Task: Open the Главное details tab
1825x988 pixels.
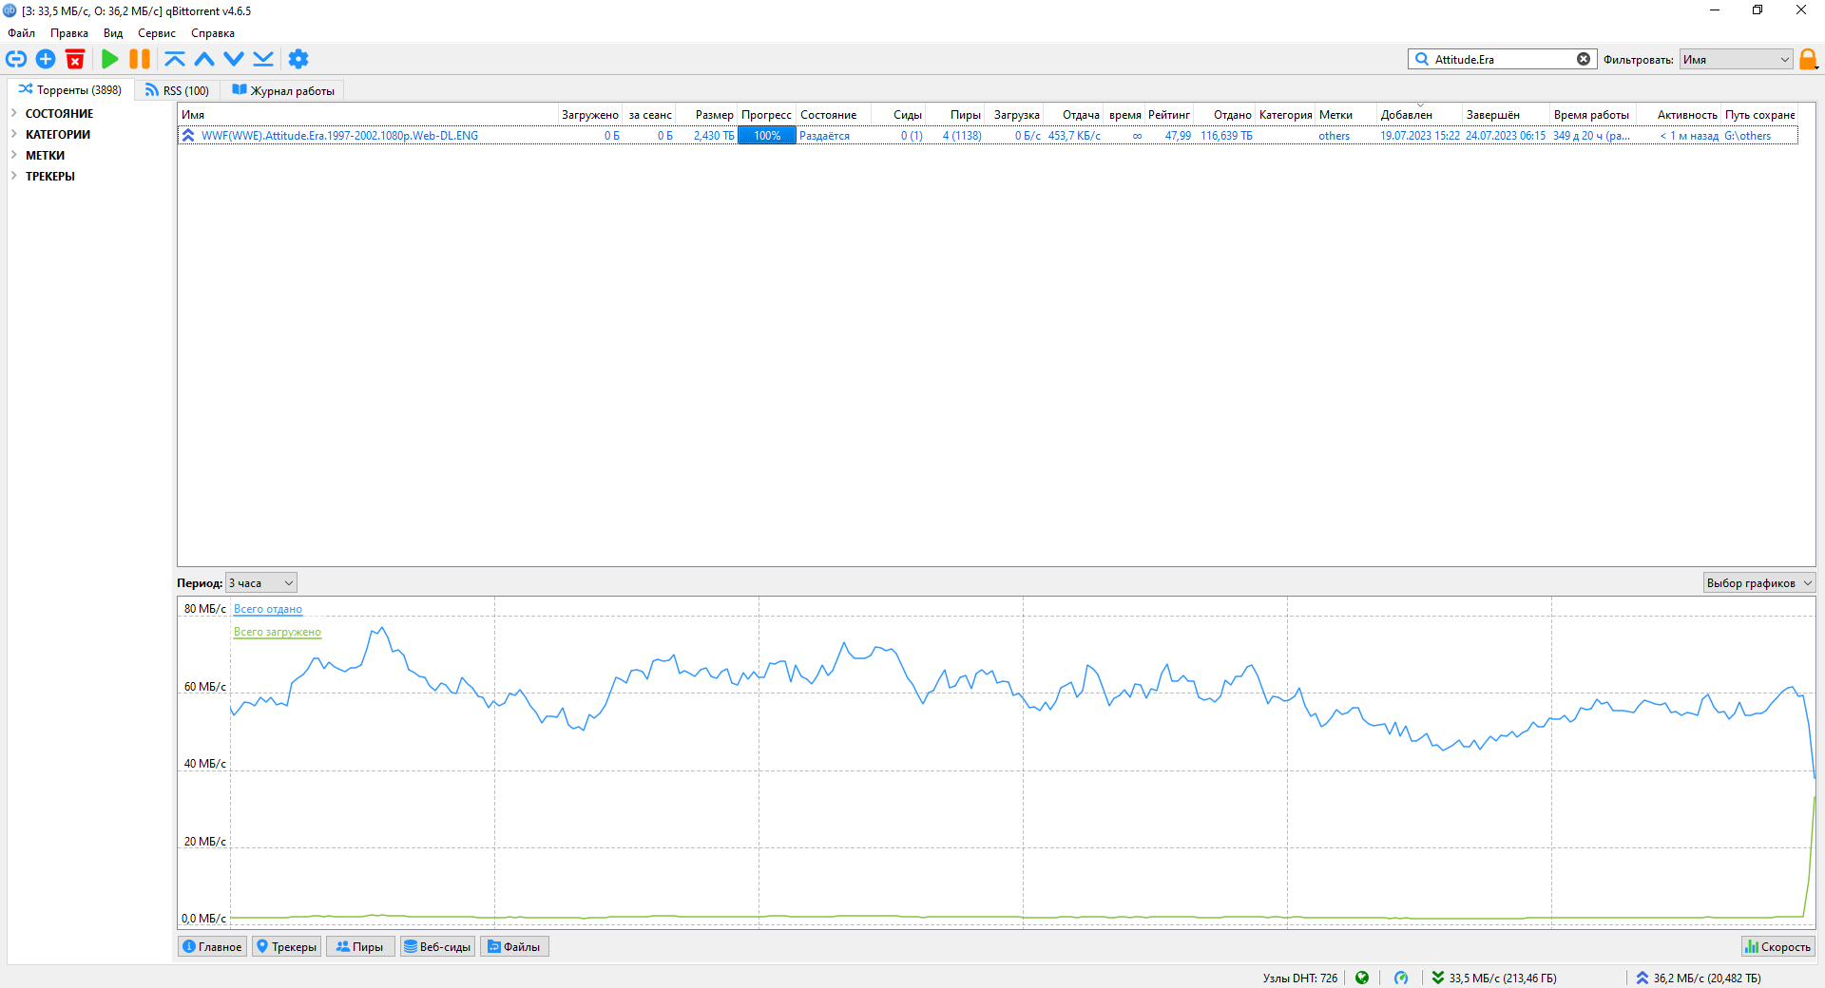Action: (212, 946)
